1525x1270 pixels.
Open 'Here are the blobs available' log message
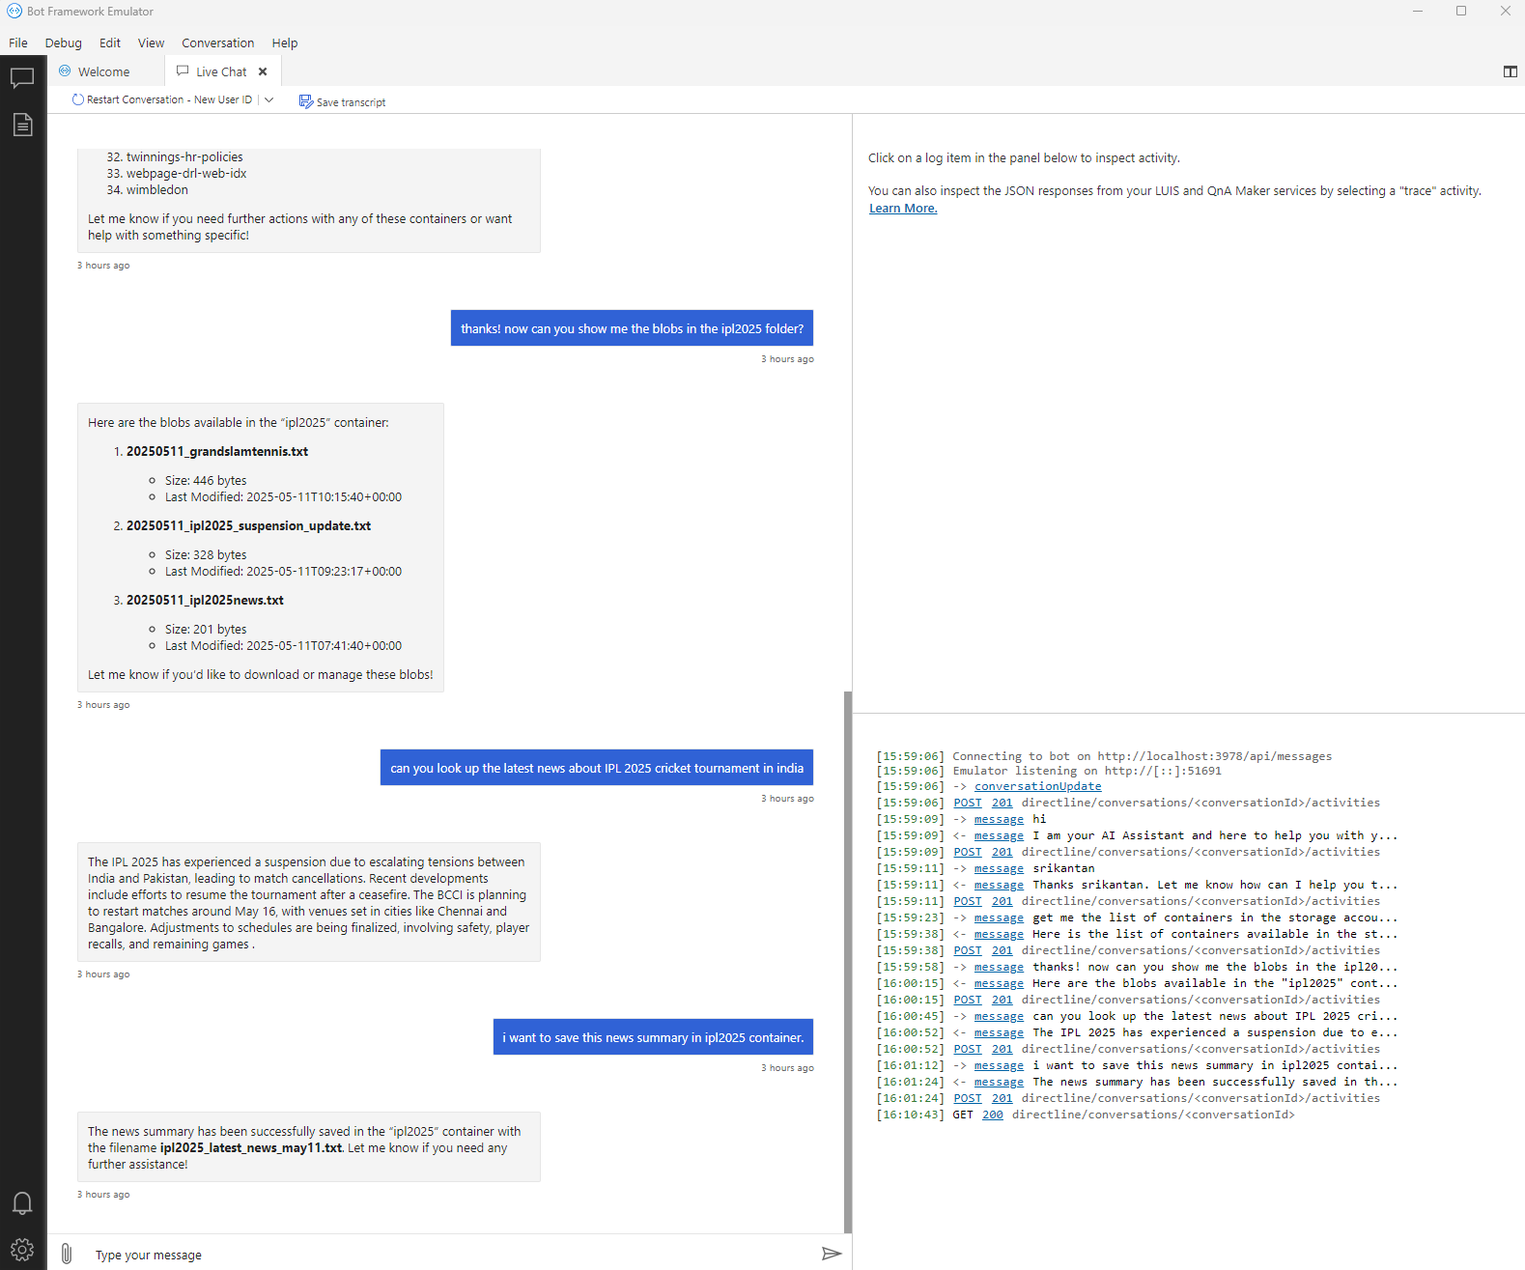[999, 983]
